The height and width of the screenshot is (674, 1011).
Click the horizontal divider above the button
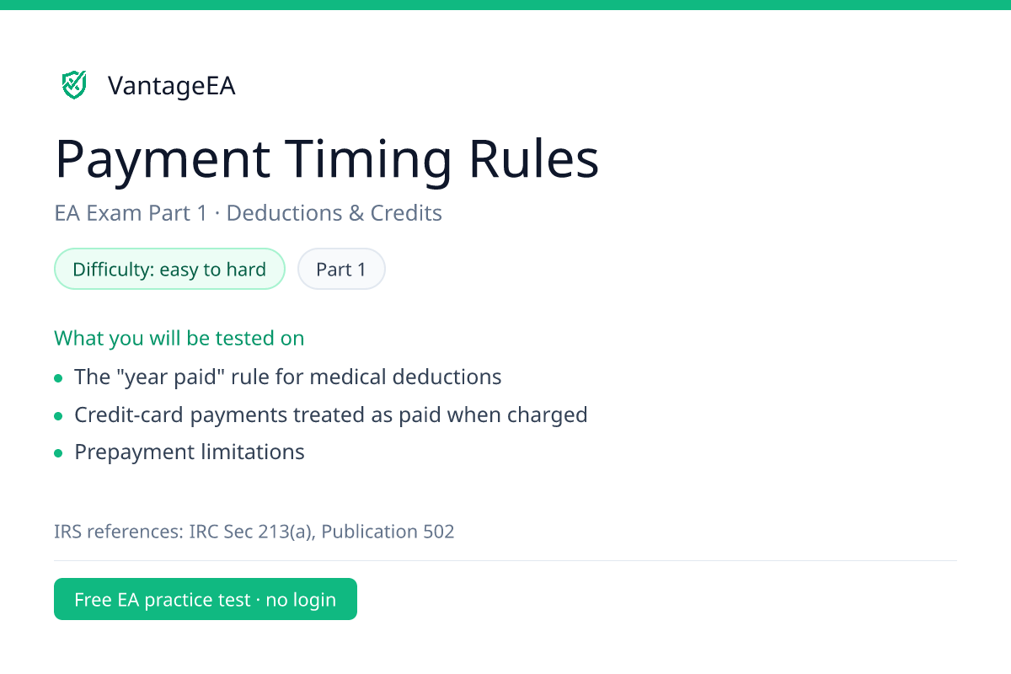[x=505, y=560]
